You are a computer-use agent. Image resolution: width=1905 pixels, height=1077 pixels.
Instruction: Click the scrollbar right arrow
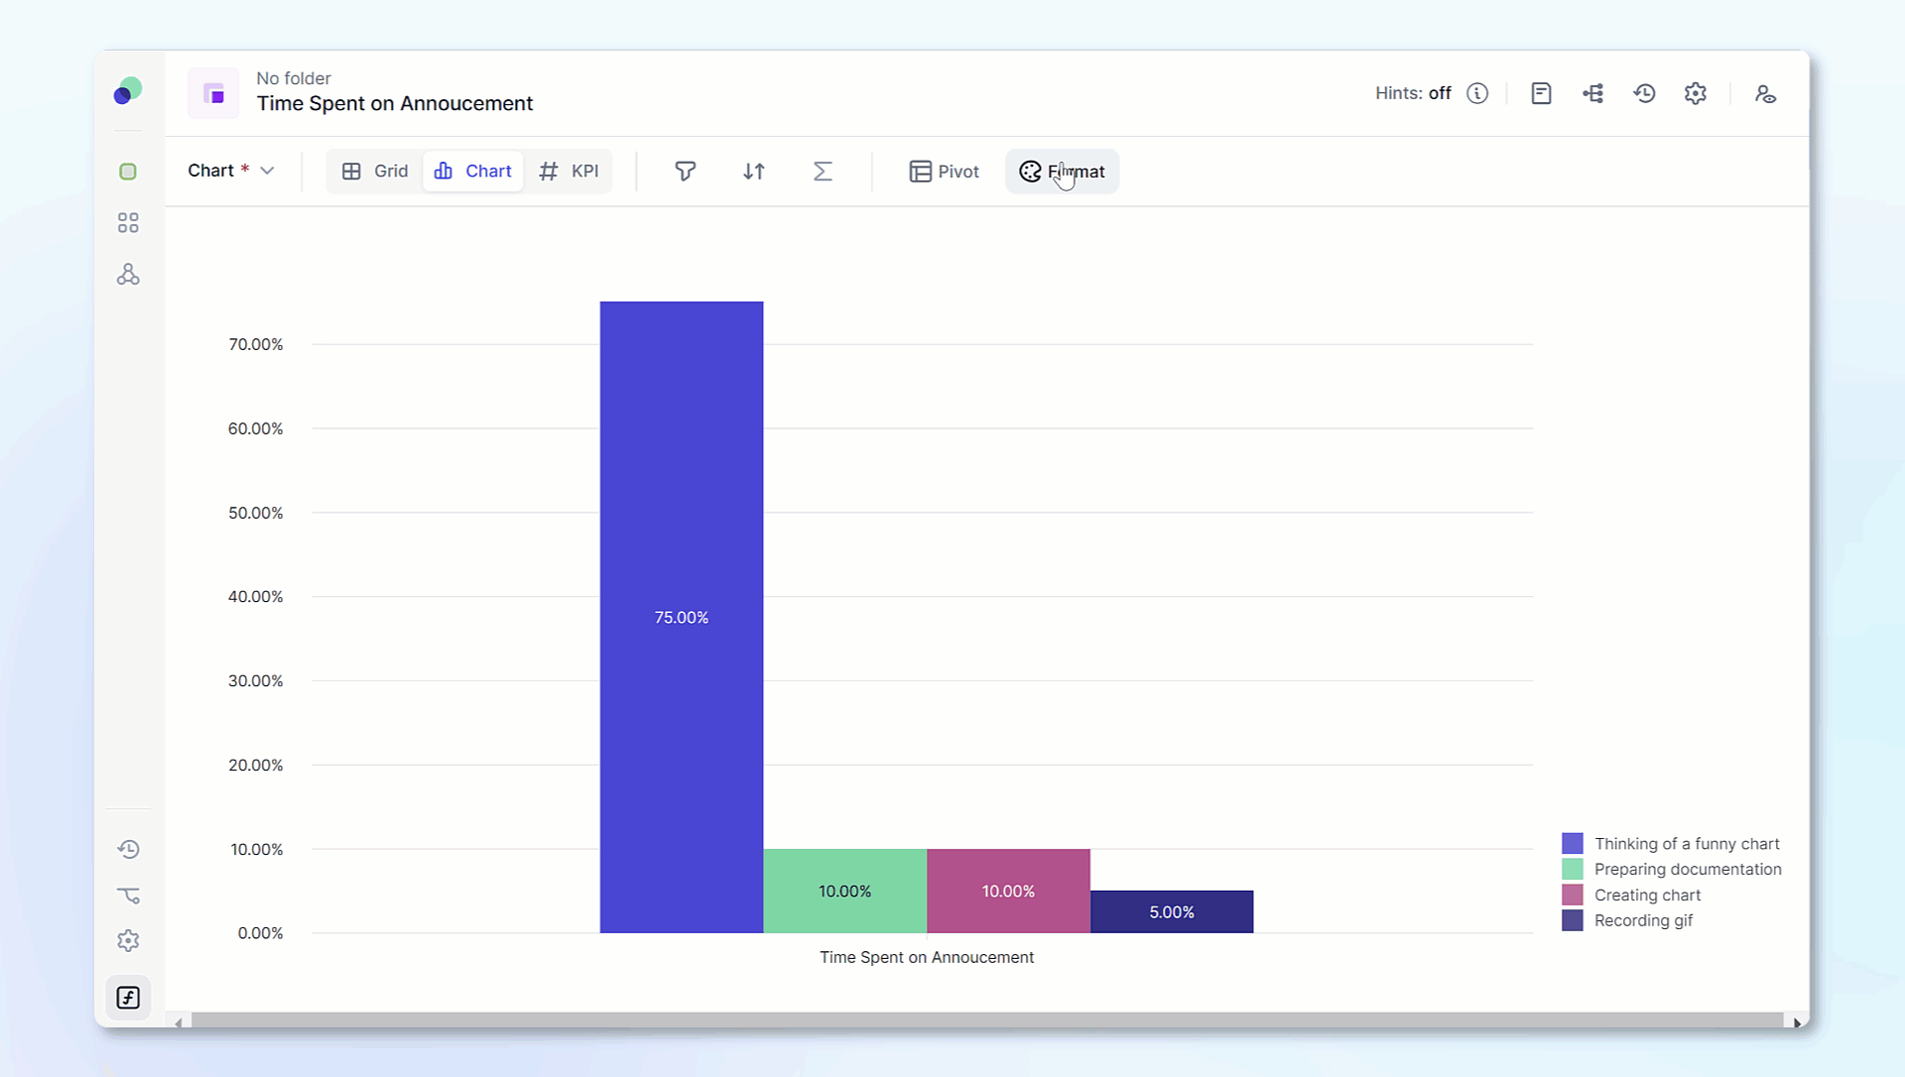point(1796,1022)
